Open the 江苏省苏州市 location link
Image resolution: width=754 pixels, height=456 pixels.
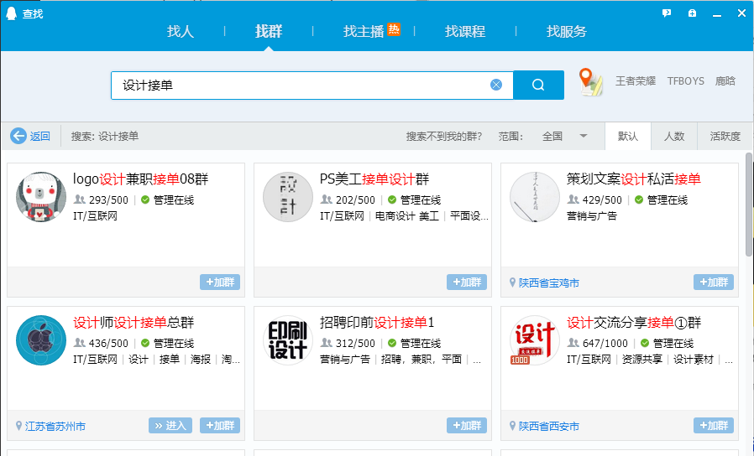pos(55,427)
